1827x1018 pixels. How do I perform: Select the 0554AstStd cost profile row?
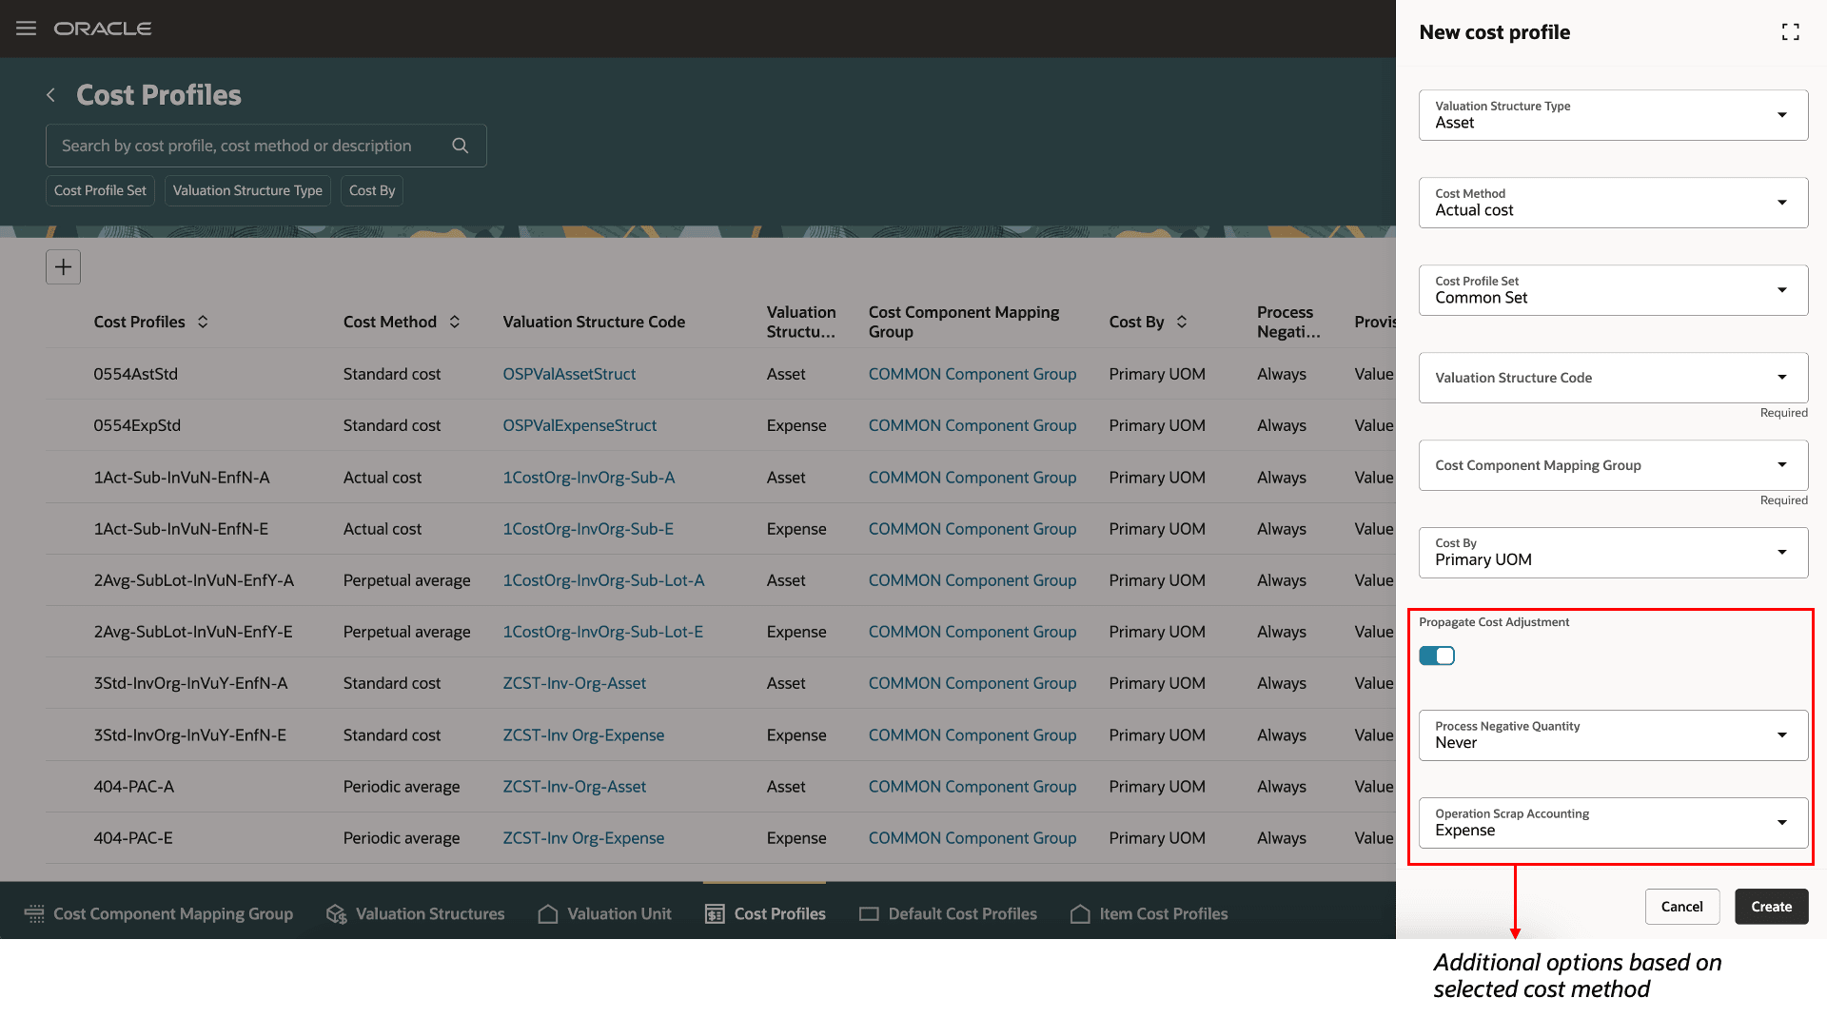pyautogui.click(x=720, y=374)
